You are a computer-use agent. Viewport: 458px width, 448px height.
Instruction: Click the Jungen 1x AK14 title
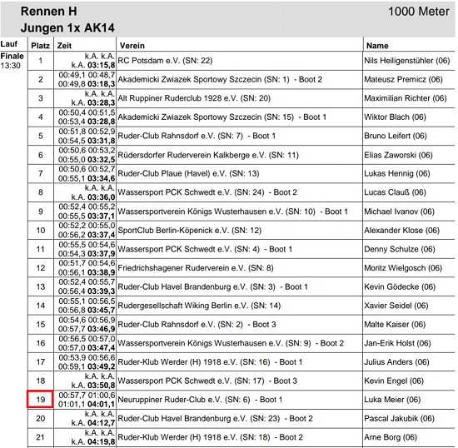(x=67, y=27)
